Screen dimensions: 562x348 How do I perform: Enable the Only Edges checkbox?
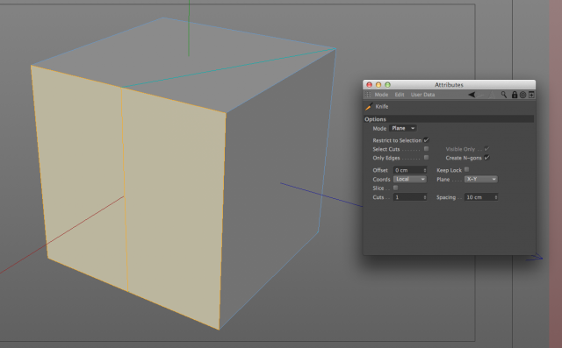pyautogui.click(x=426, y=158)
